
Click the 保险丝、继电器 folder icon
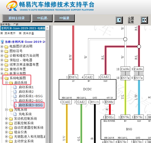(6, 60)
